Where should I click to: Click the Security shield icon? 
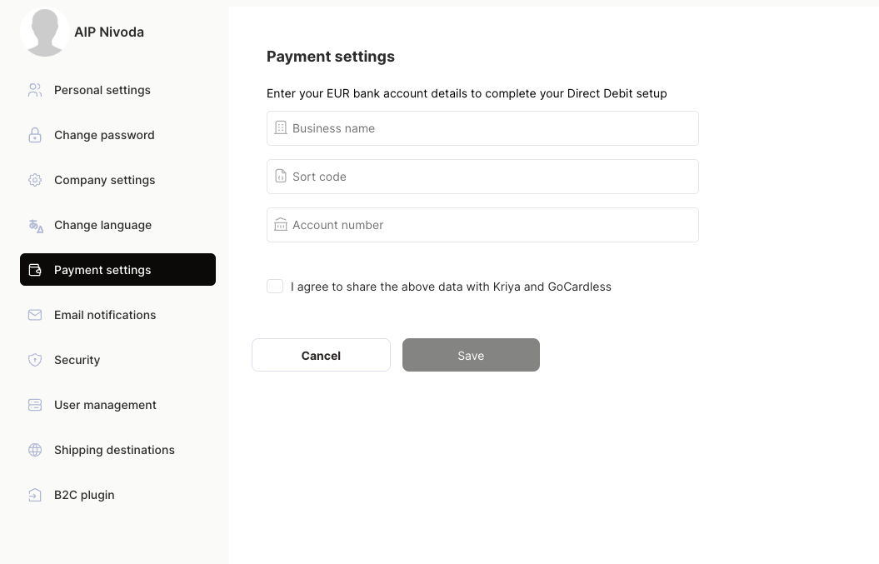point(35,360)
